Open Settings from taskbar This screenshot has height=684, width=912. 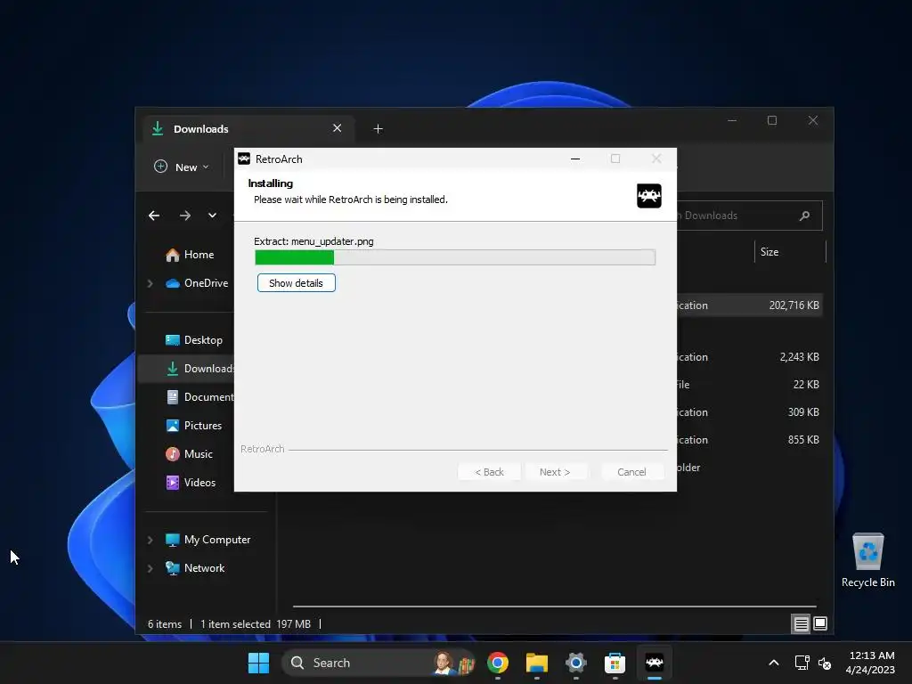(576, 663)
